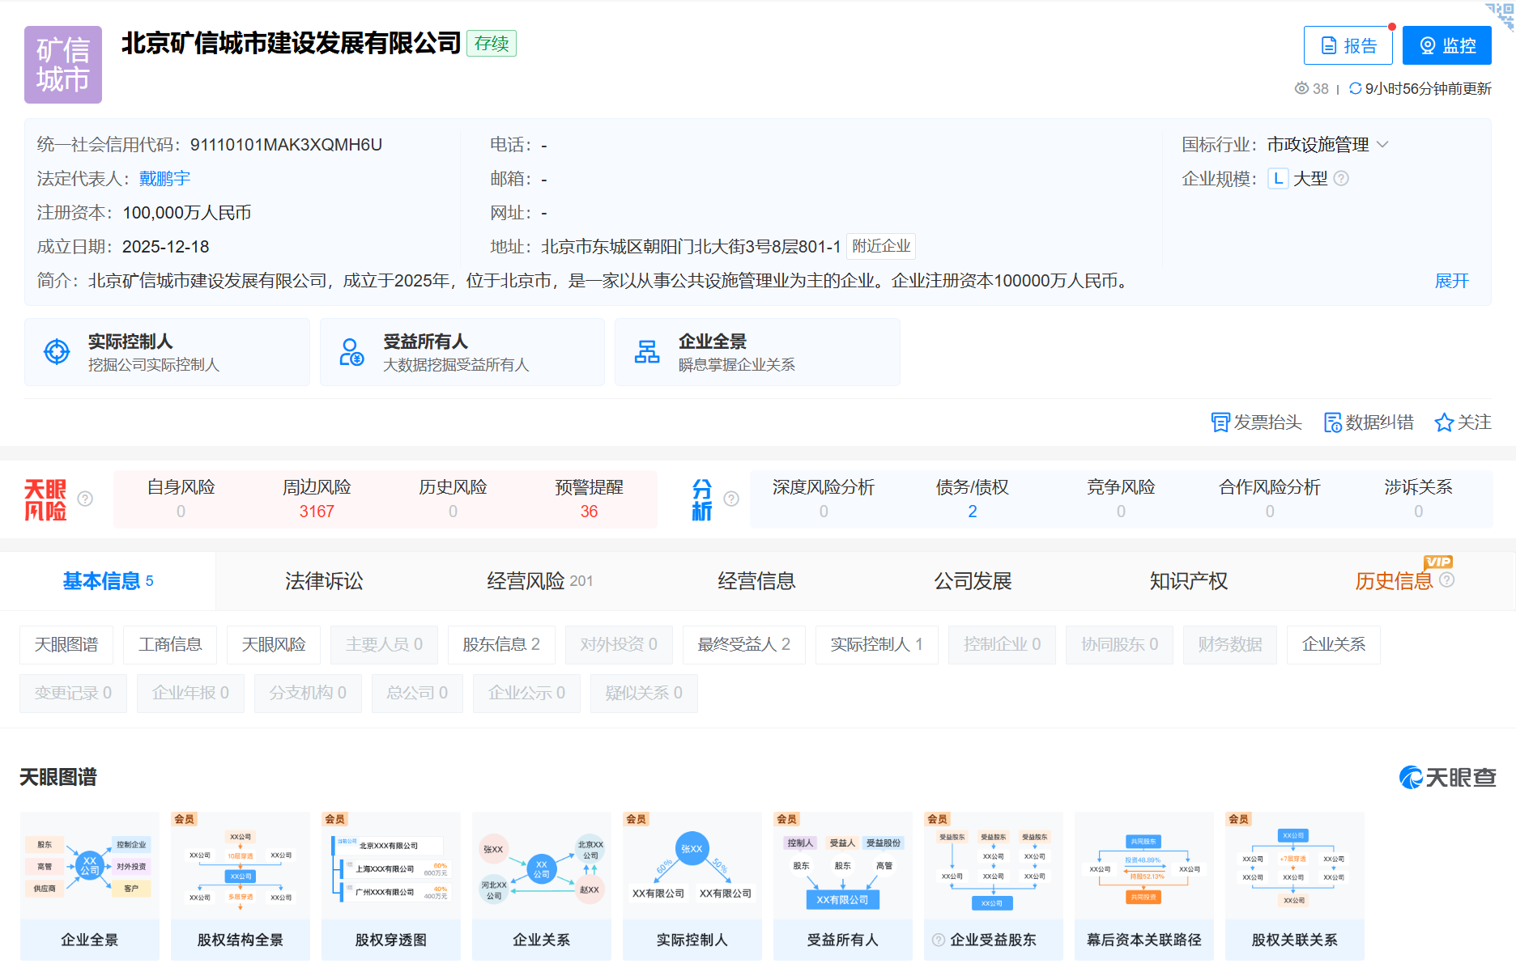
Task: Click the L scale badge icon
Action: point(1278,178)
